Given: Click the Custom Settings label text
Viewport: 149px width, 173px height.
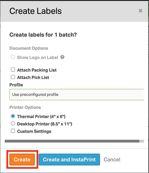Looking at the screenshot, I should pyautogui.click(x=34, y=131).
